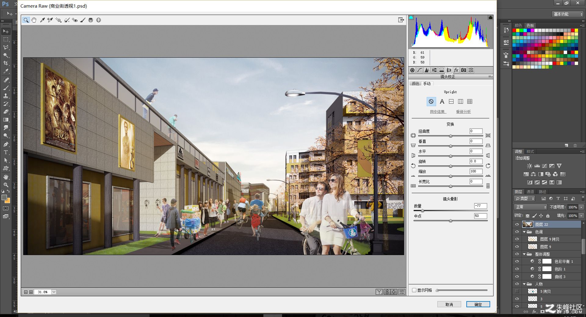Select the Hand tool in Camera Raw toolbar
Image resolution: width=586 pixels, height=317 pixels.
click(34, 20)
